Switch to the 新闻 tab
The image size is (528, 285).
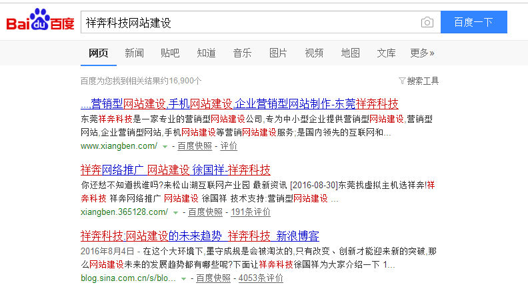(135, 53)
